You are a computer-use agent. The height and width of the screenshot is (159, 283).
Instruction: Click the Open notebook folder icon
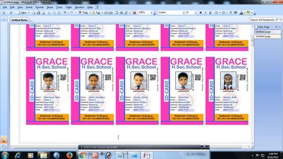[34, 13]
